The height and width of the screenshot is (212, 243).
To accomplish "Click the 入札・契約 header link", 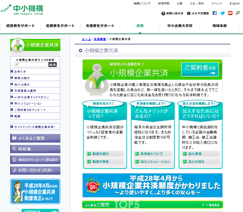I will 197,3.
